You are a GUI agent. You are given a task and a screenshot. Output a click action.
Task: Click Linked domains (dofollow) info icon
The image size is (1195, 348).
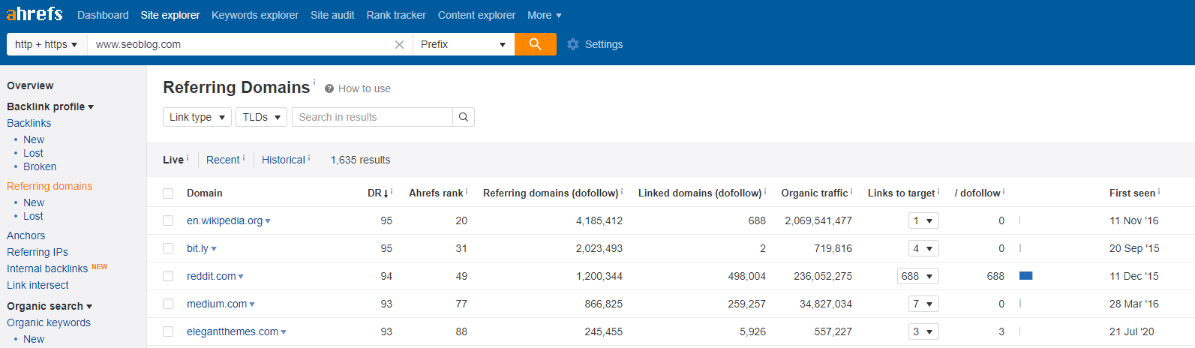point(765,191)
